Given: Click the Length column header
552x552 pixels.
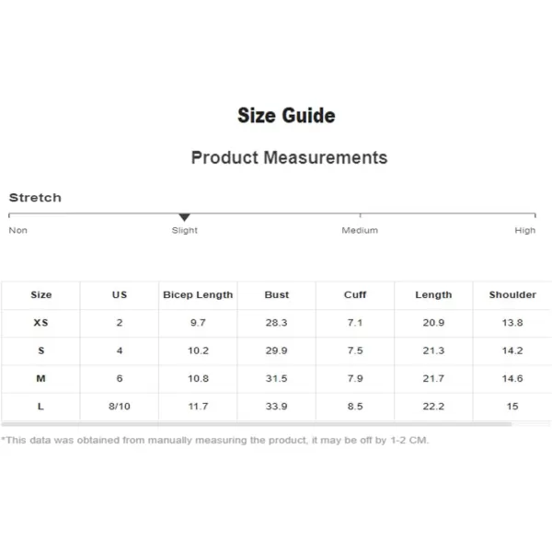Looking at the screenshot, I should pos(433,294).
